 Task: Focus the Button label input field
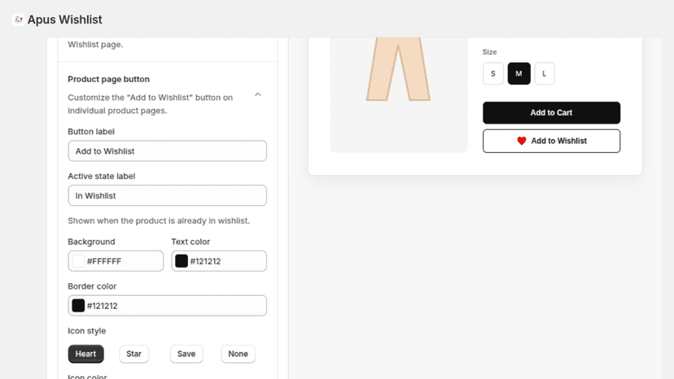point(167,150)
